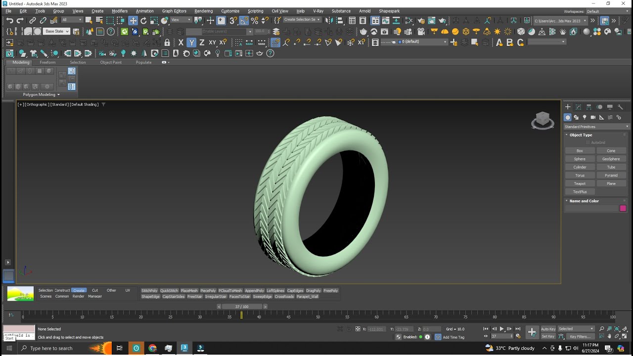Click the Key Filters button
This screenshot has width=633, height=356.
580,336
